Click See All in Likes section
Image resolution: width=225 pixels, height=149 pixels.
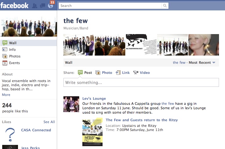point(49,122)
